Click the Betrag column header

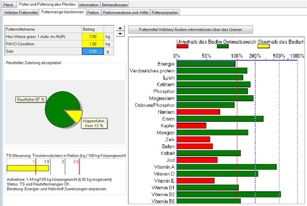click(x=93, y=29)
